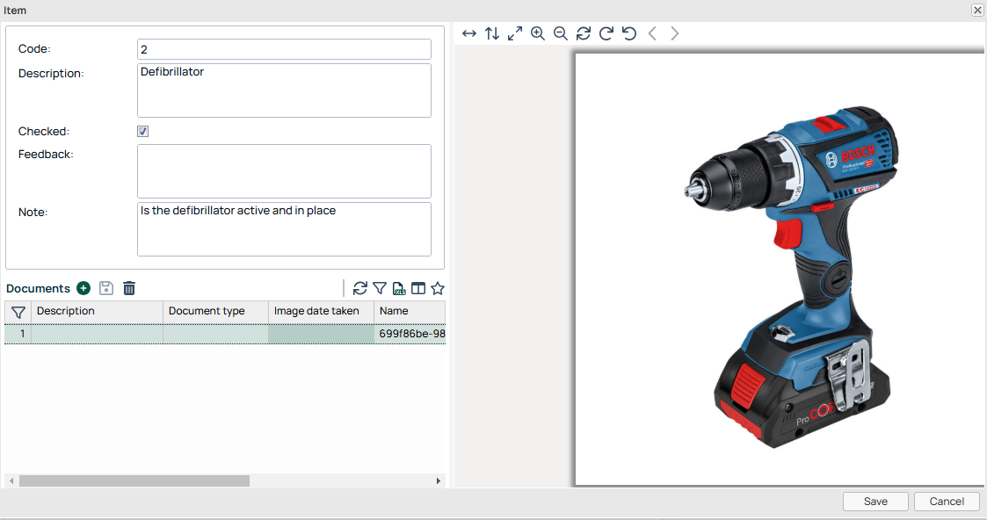
Task: Click the Save button
Action: [x=875, y=502]
